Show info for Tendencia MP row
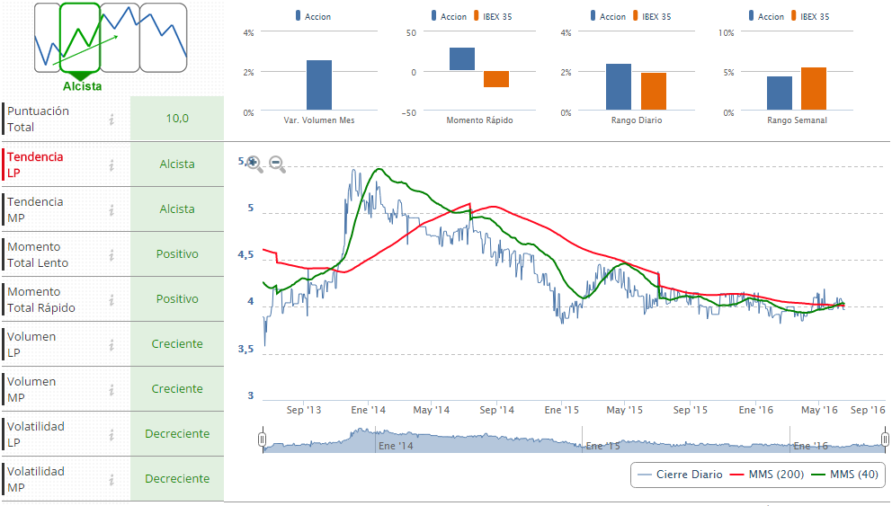This screenshot has height=506, width=892. (x=111, y=209)
